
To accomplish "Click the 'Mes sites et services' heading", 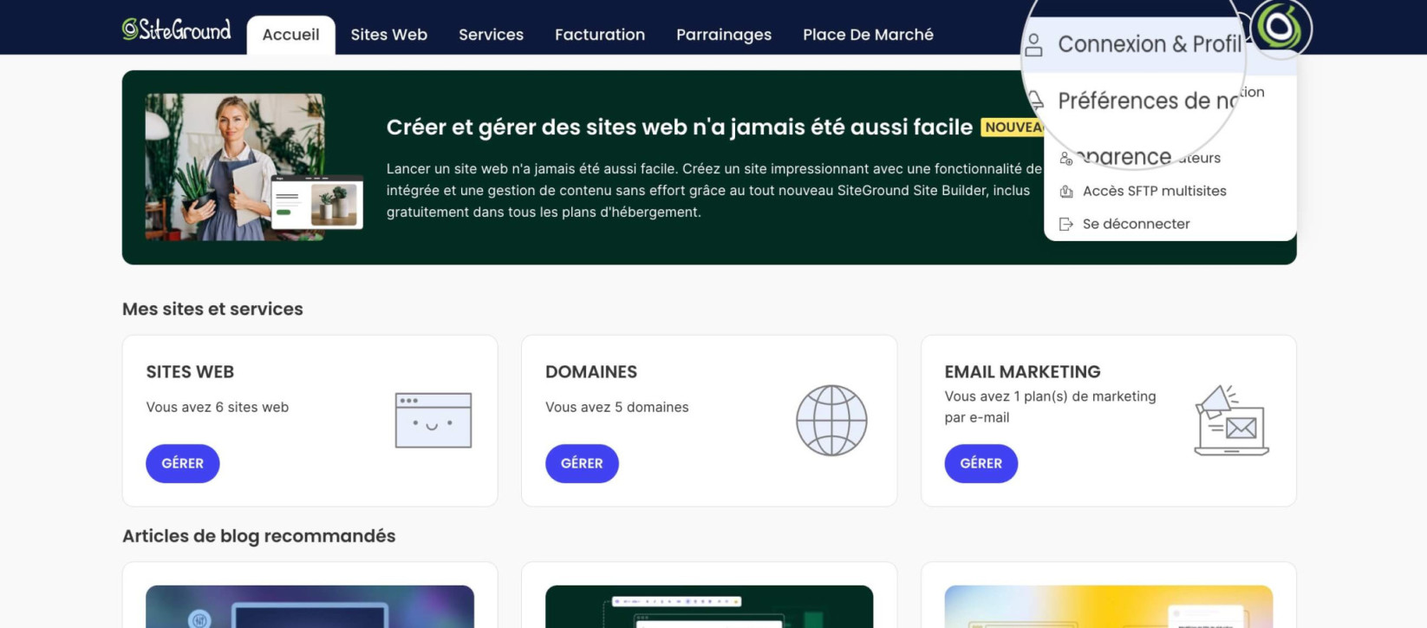I will coord(212,309).
